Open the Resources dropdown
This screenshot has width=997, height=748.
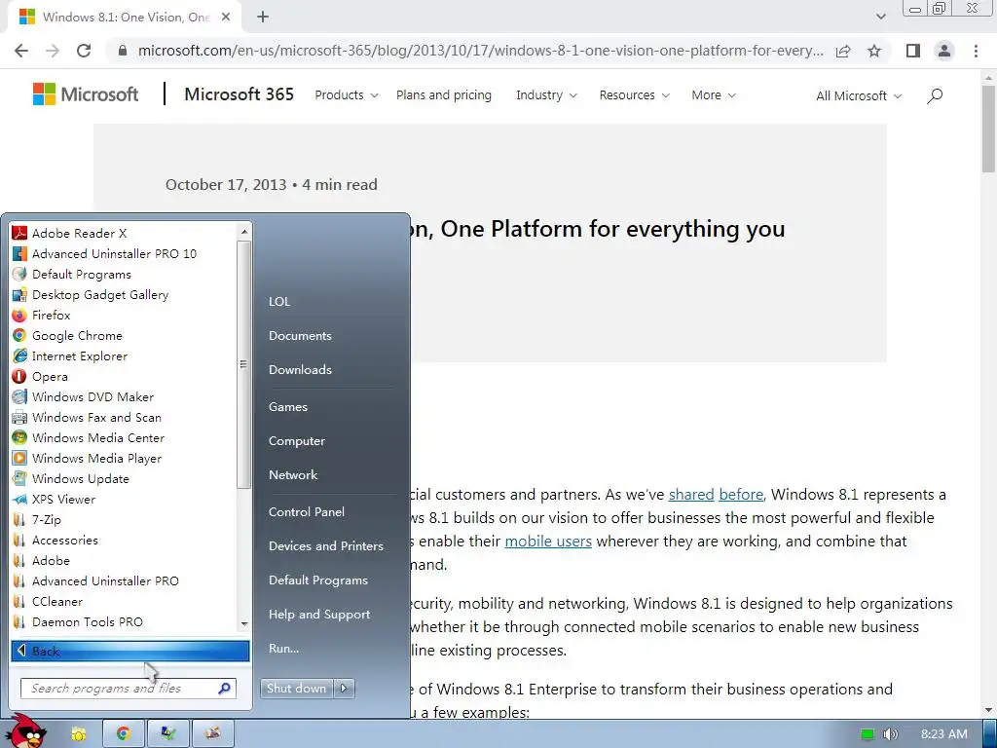pyautogui.click(x=635, y=95)
